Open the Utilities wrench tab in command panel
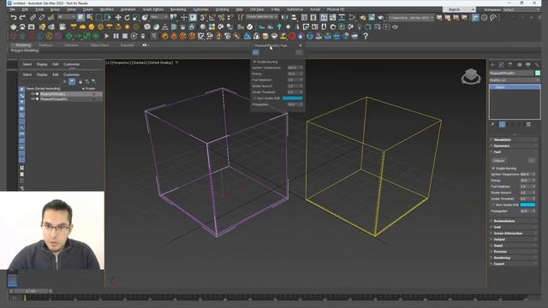Viewport: 548px width, 308px height. tap(537, 65)
